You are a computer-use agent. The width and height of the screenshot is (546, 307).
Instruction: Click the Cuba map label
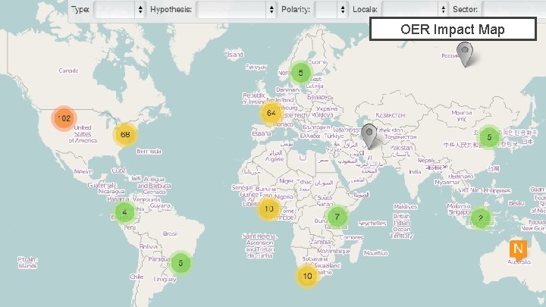tap(119, 171)
